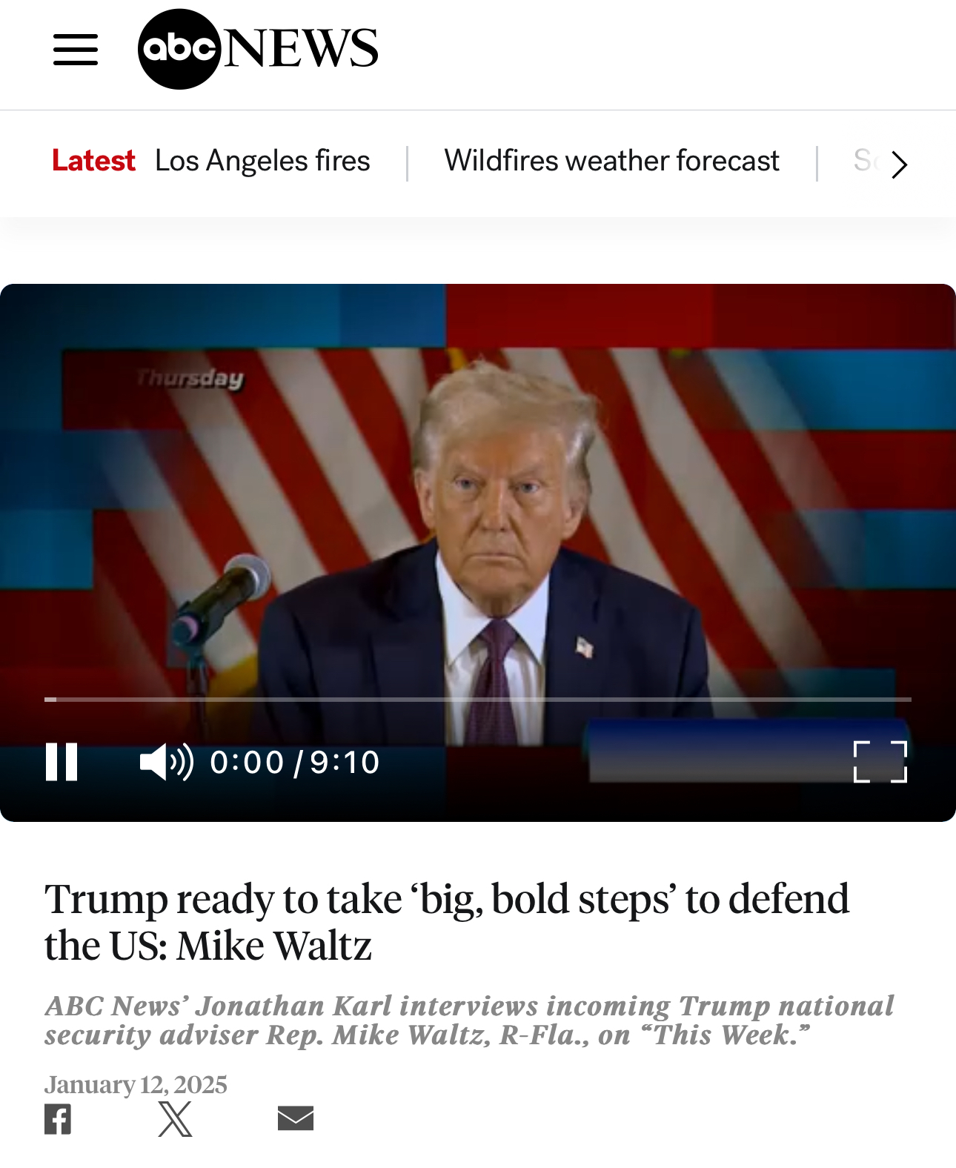This screenshot has height=1168, width=956.
Task: Open the partially hidden topic after Wildfires forecast
Action: 866,161
